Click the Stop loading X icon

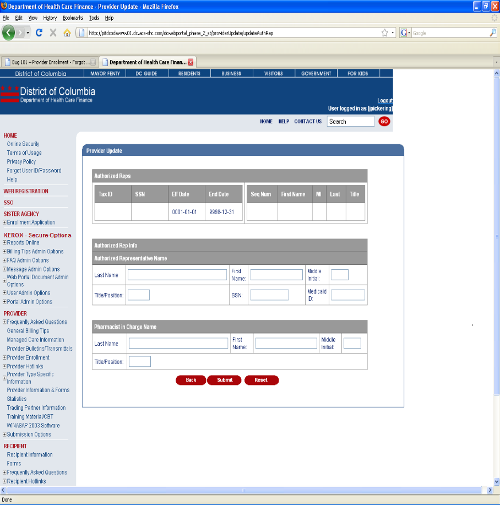point(53,33)
